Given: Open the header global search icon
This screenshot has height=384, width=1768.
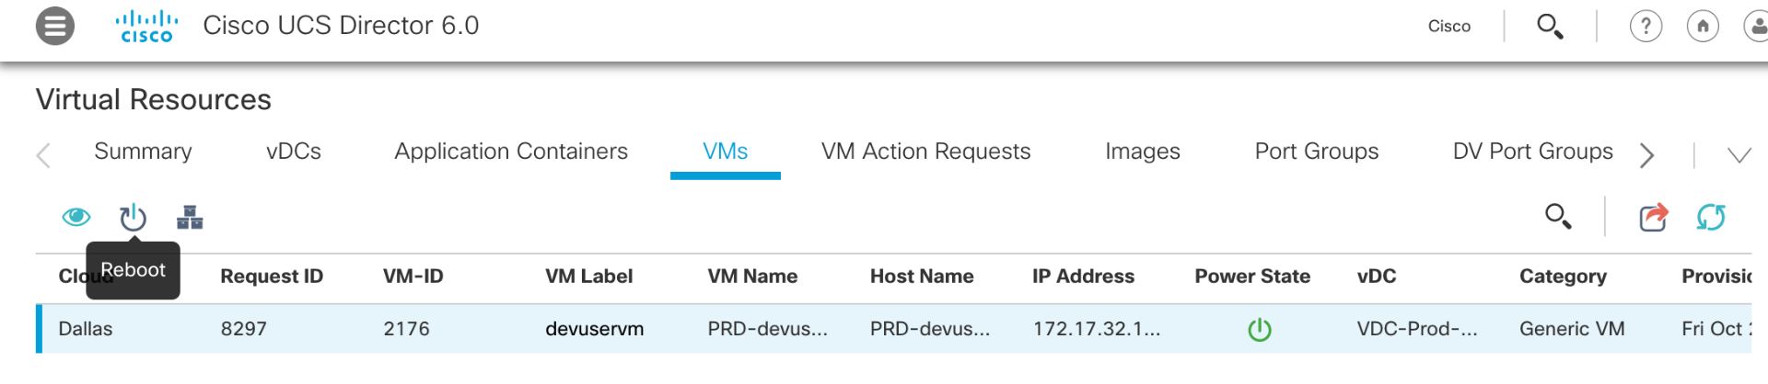Looking at the screenshot, I should [1551, 26].
